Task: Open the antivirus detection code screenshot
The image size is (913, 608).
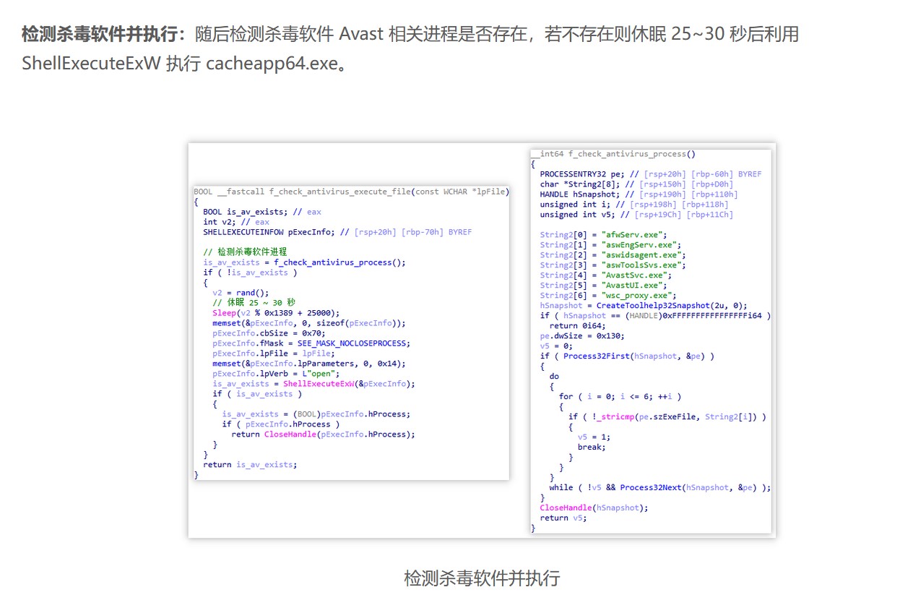Action: (x=482, y=340)
